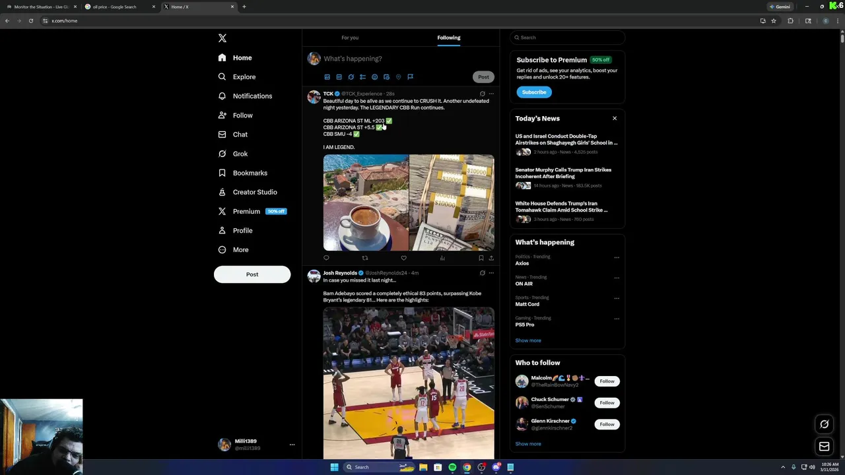845x475 pixels.
Task: Open Bookmarks in the sidebar
Action: 243,173
